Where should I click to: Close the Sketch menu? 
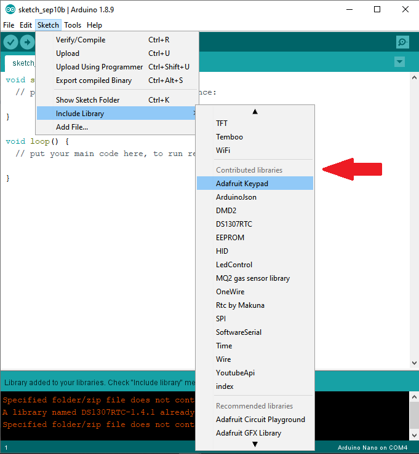[x=48, y=25]
